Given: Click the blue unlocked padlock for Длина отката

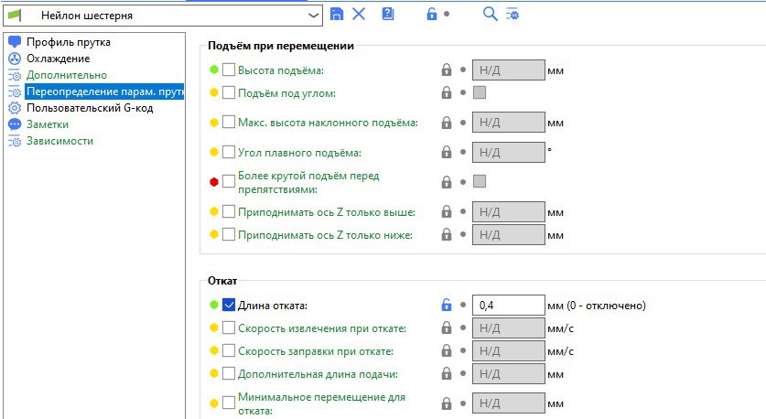Looking at the screenshot, I should (447, 306).
